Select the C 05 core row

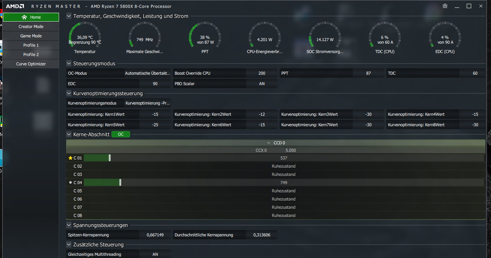pyautogui.click(x=276, y=191)
